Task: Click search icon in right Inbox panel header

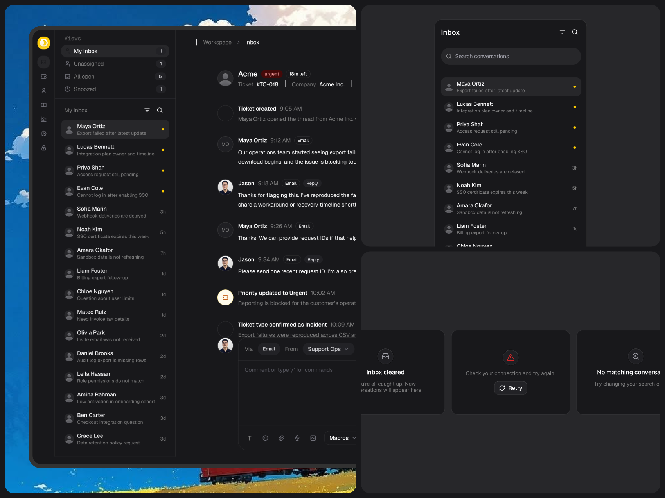Action: [575, 32]
